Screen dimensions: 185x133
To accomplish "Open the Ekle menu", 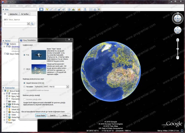I will (35, 6).
